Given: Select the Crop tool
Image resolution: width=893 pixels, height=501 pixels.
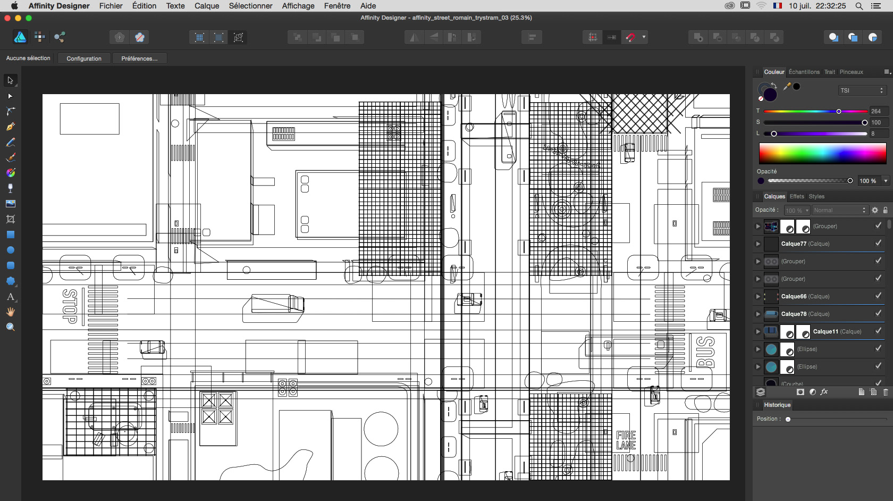Looking at the screenshot, I should (10, 219).
